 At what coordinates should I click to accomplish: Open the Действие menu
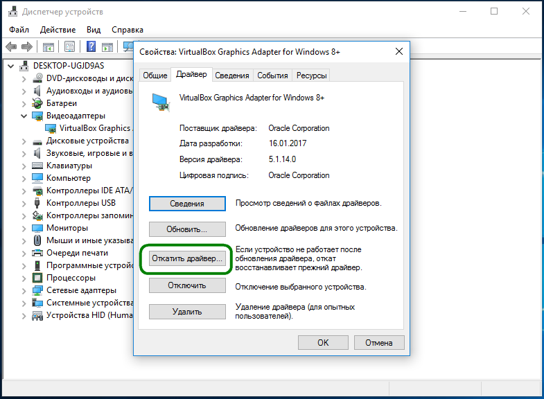58,30
